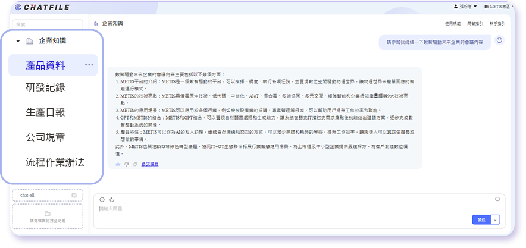Open the dropdown arrow beside the send button

[495, 219]
